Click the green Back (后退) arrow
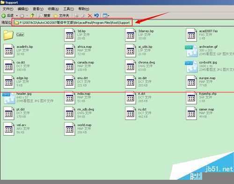Screen dimensions: 234x184 tap(4, 15)
